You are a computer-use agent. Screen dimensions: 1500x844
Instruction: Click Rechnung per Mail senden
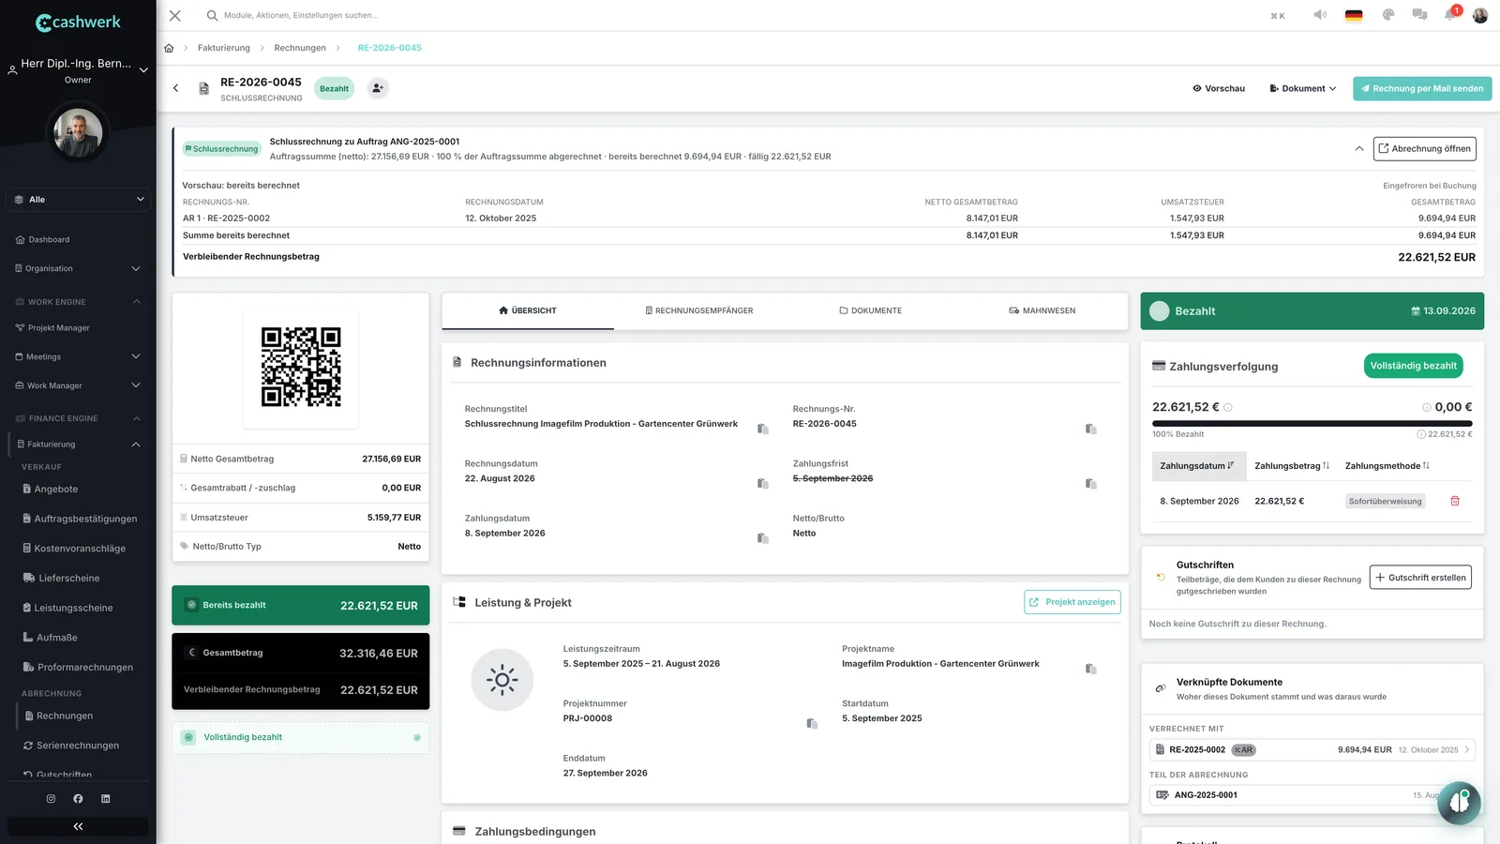click(1422, 88)
